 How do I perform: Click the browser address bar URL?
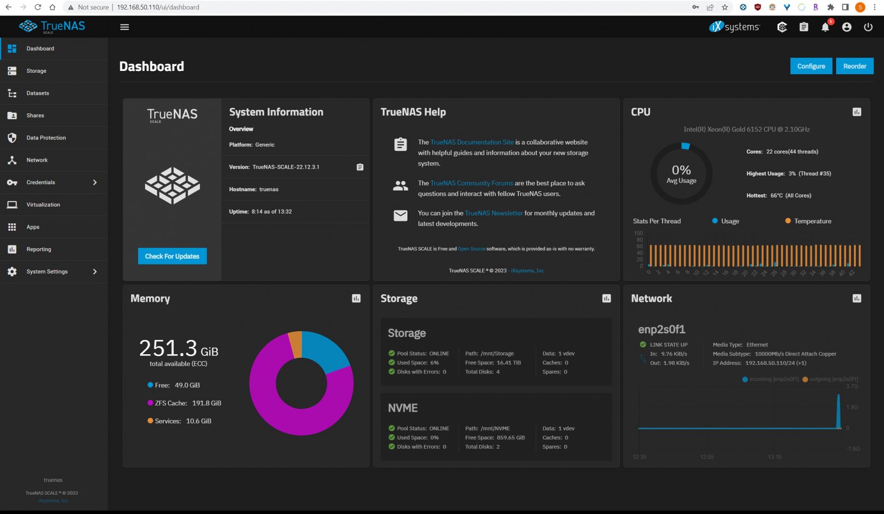click(x=158, y=7)
